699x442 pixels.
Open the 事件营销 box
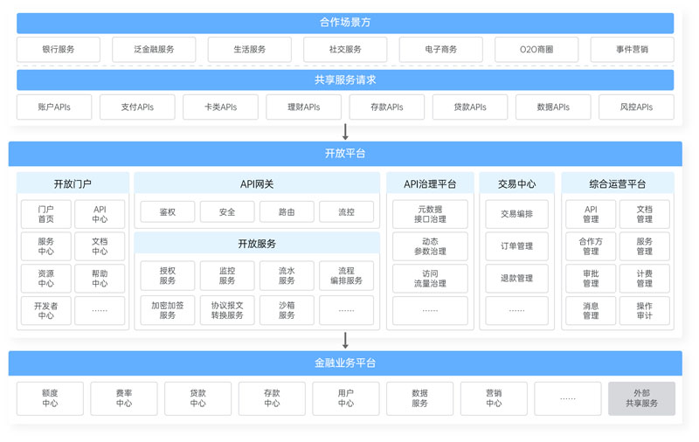(x=632, y=50)
